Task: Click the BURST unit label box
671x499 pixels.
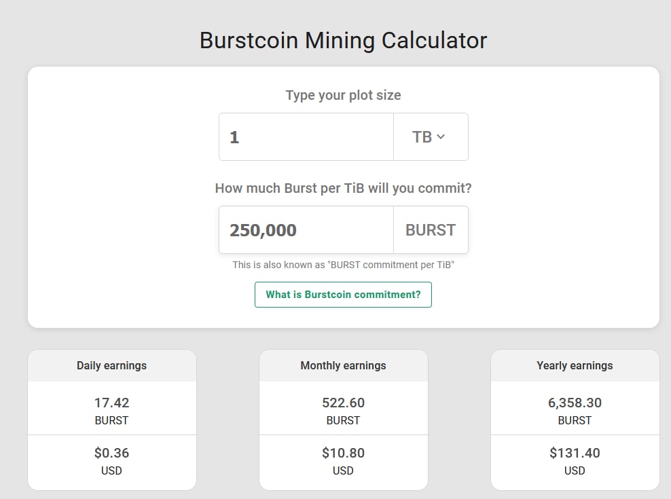Action: coord(431,230)
